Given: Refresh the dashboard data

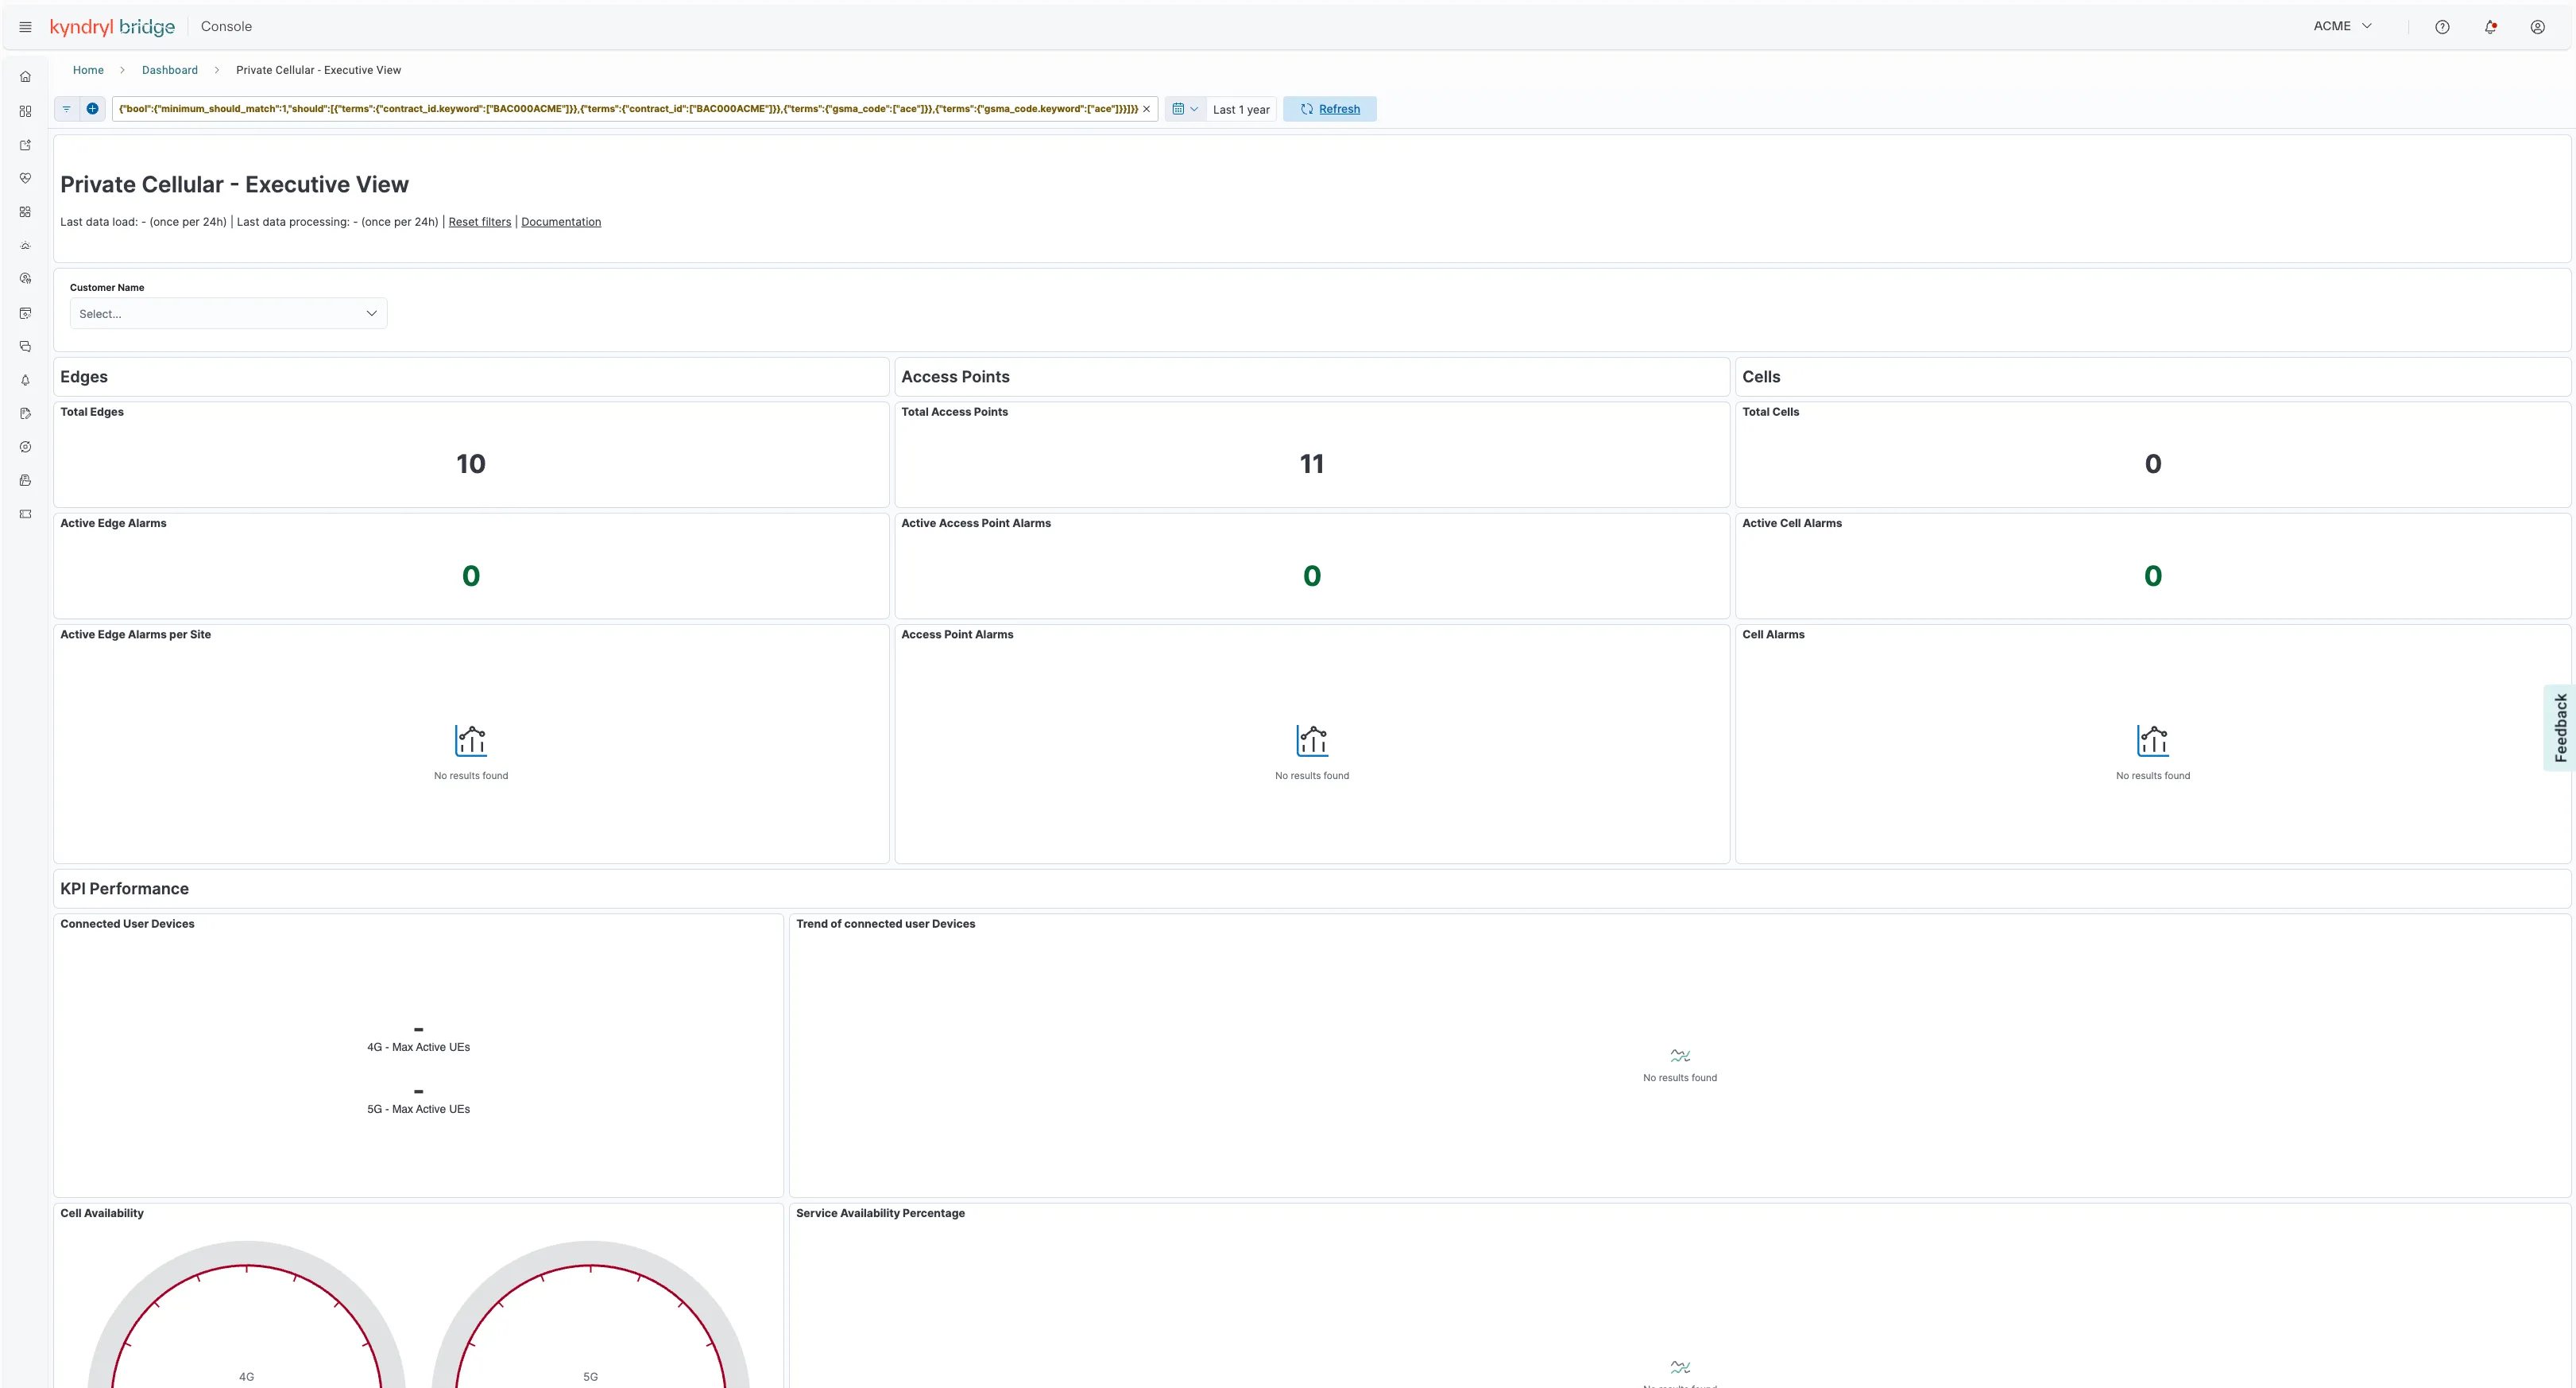Looking at the screenshot, I should pyautogui.click(x=1330, y=109).
